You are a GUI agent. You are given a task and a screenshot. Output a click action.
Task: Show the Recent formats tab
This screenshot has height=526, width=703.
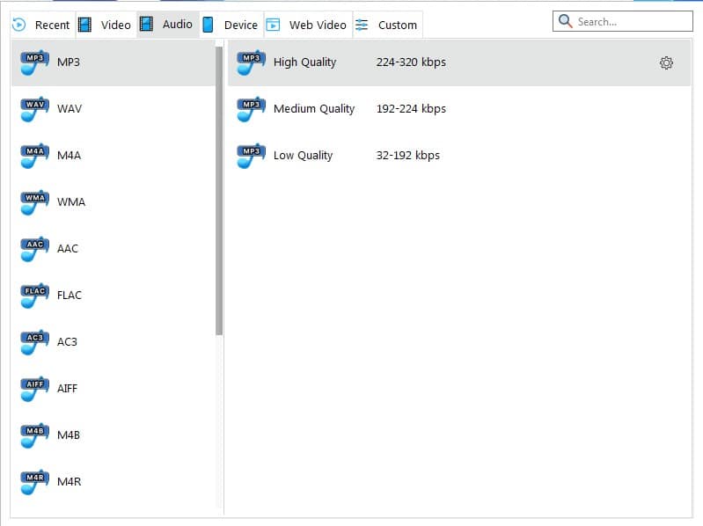point(41,25)
